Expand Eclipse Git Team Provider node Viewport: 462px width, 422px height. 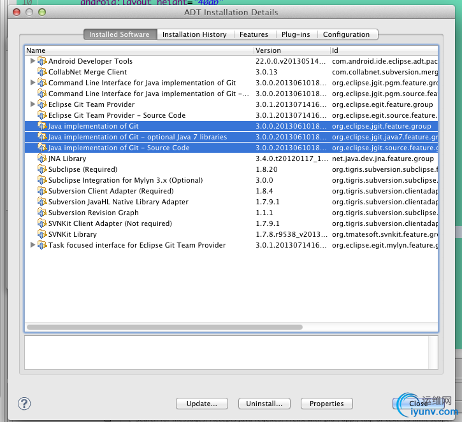(x=32, y=104)
